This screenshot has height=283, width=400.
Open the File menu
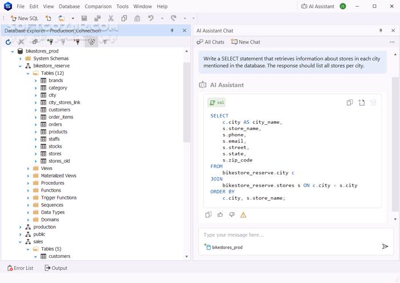point(21,6)
